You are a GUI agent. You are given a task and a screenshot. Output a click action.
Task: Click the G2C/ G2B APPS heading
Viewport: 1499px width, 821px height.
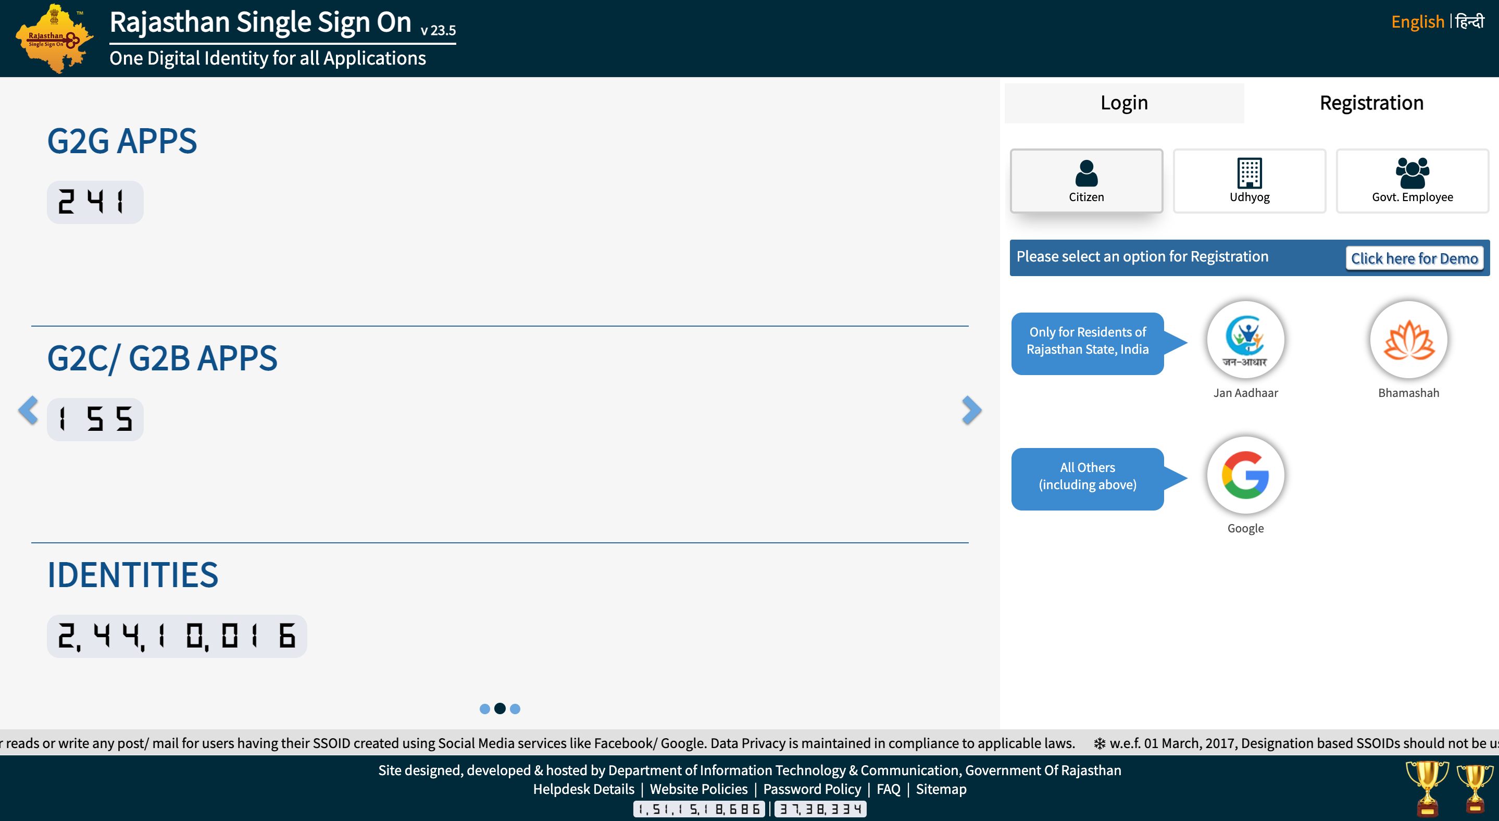[x=163, y=358]
